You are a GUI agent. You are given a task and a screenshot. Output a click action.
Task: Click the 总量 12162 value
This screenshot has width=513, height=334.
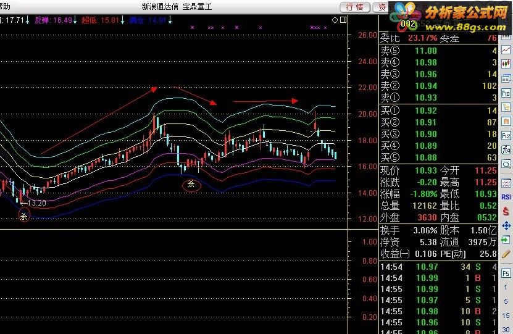pyautogui.click(x=424, y=206)
